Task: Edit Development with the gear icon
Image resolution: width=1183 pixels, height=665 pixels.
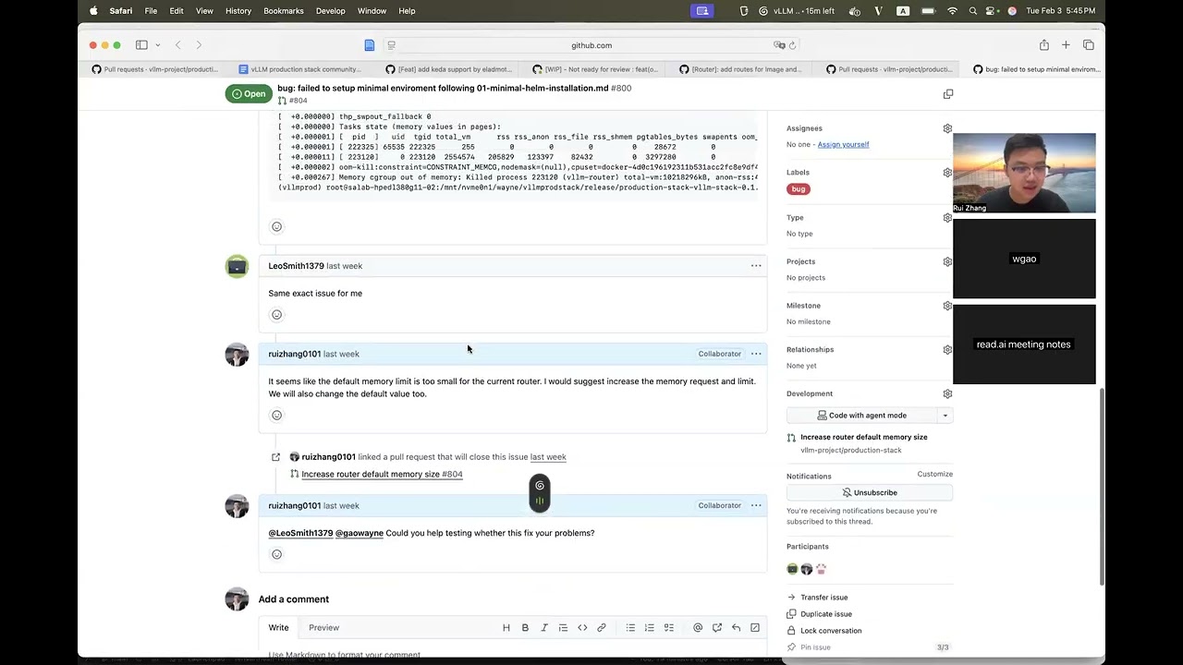Action: [x=947, y=393]
